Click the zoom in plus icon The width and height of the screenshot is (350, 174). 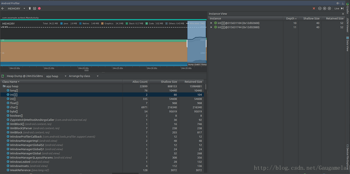(x=324, y=9)
